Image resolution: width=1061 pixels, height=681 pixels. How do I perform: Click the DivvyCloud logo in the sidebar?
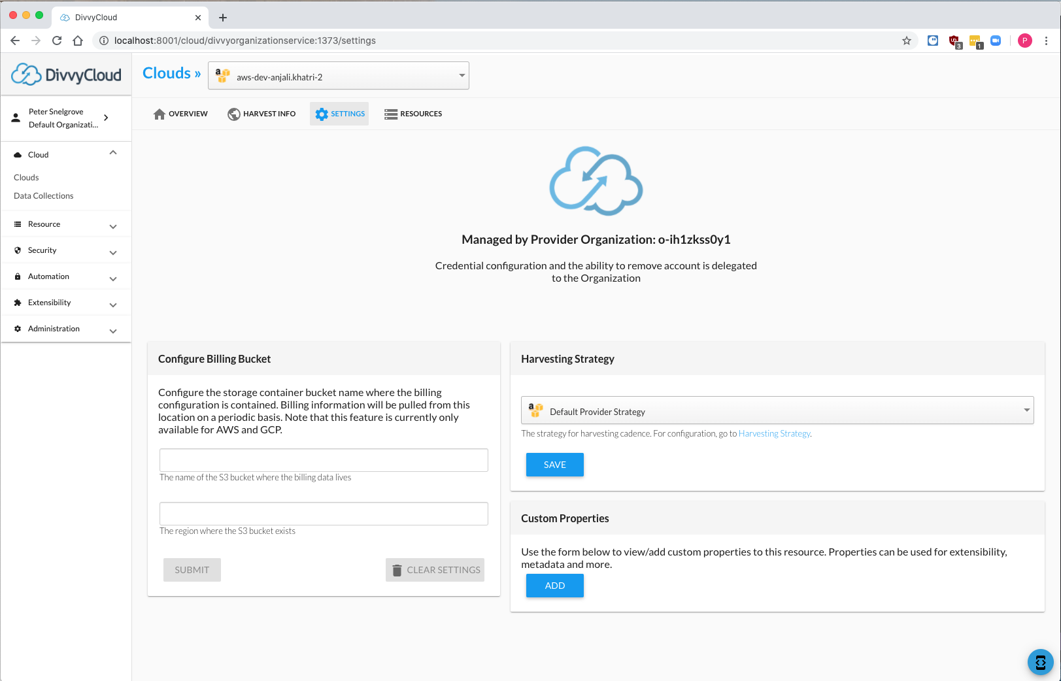(x=66, y=75)
